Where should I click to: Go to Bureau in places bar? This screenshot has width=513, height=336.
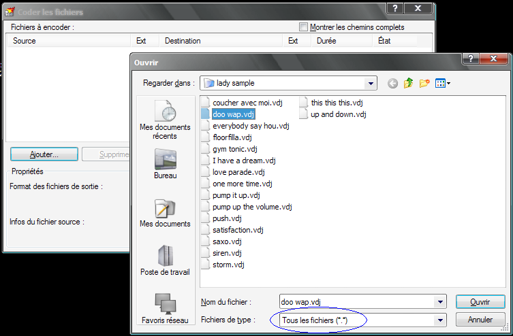(x=165, y=165)
